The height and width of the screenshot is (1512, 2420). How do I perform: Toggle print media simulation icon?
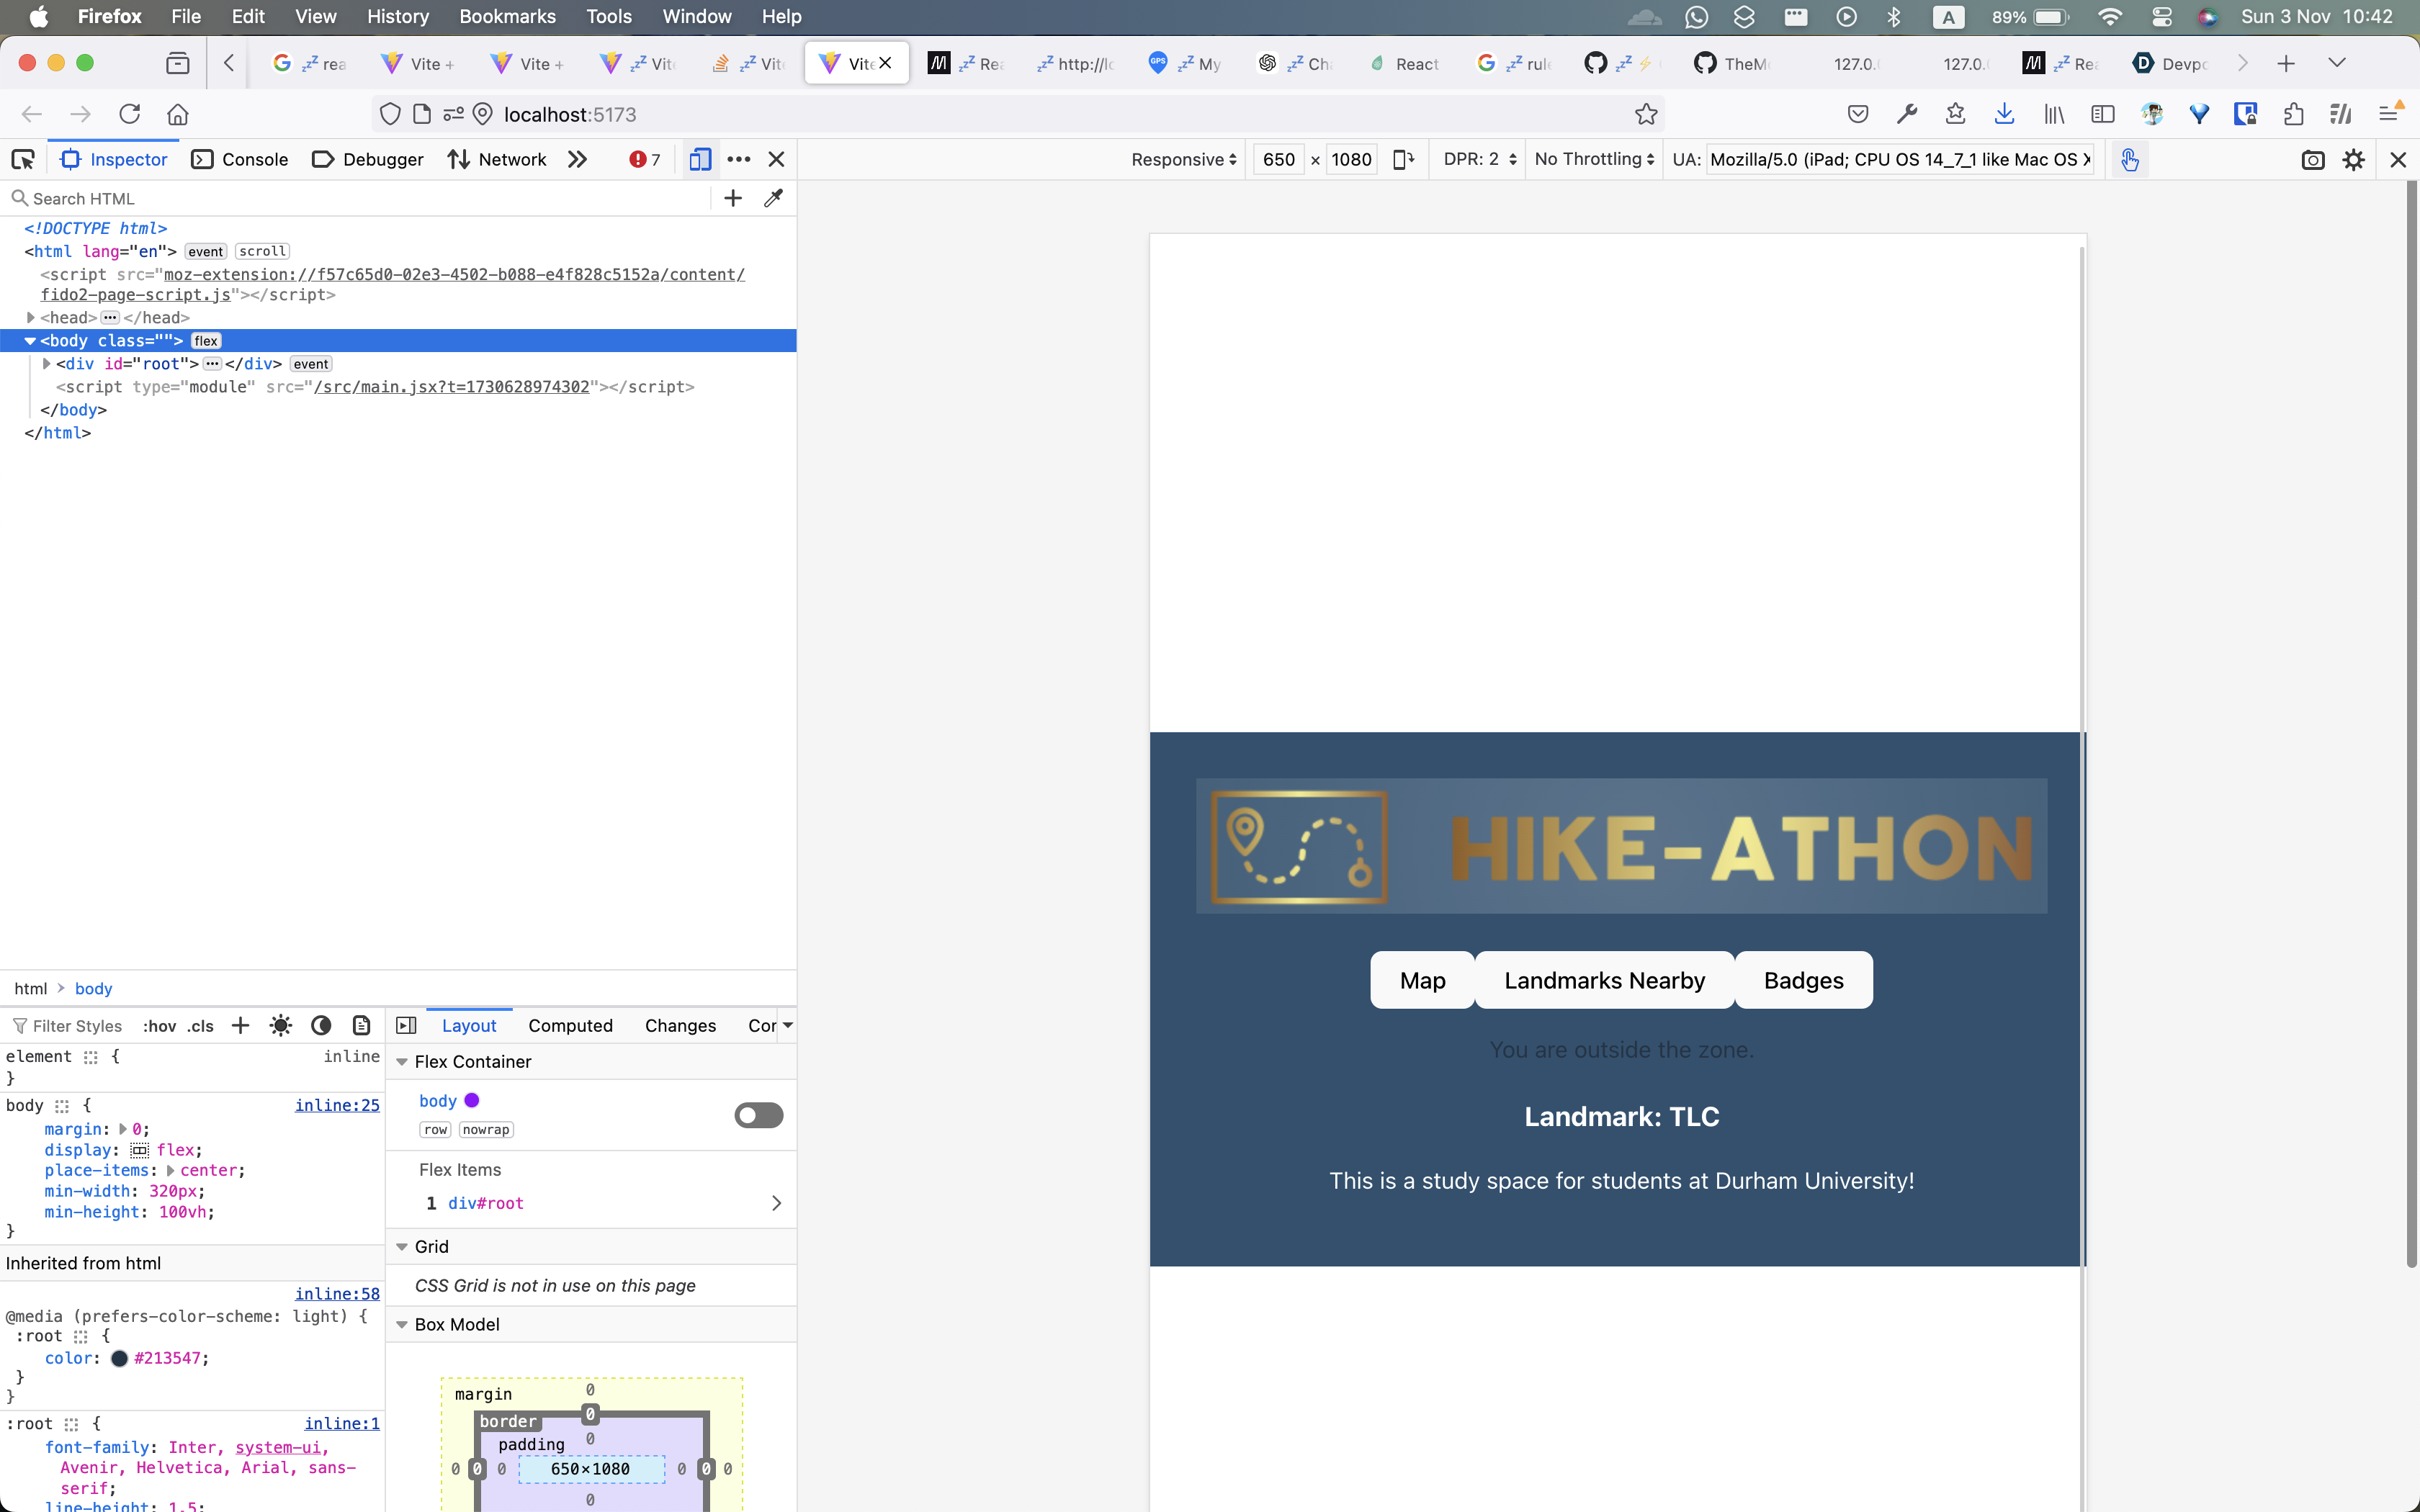[361, 1025]
